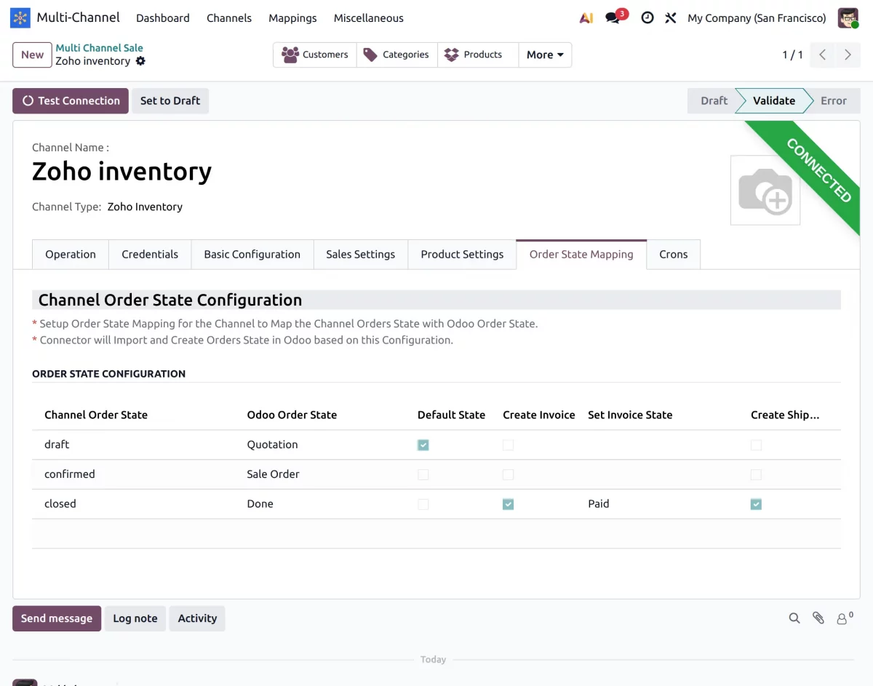Switch to the Product Settings tab

click(x=462, y=255)
